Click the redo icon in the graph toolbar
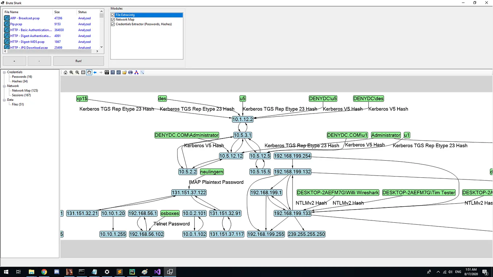This screenshot has width=493, height=277. [118, 73]
